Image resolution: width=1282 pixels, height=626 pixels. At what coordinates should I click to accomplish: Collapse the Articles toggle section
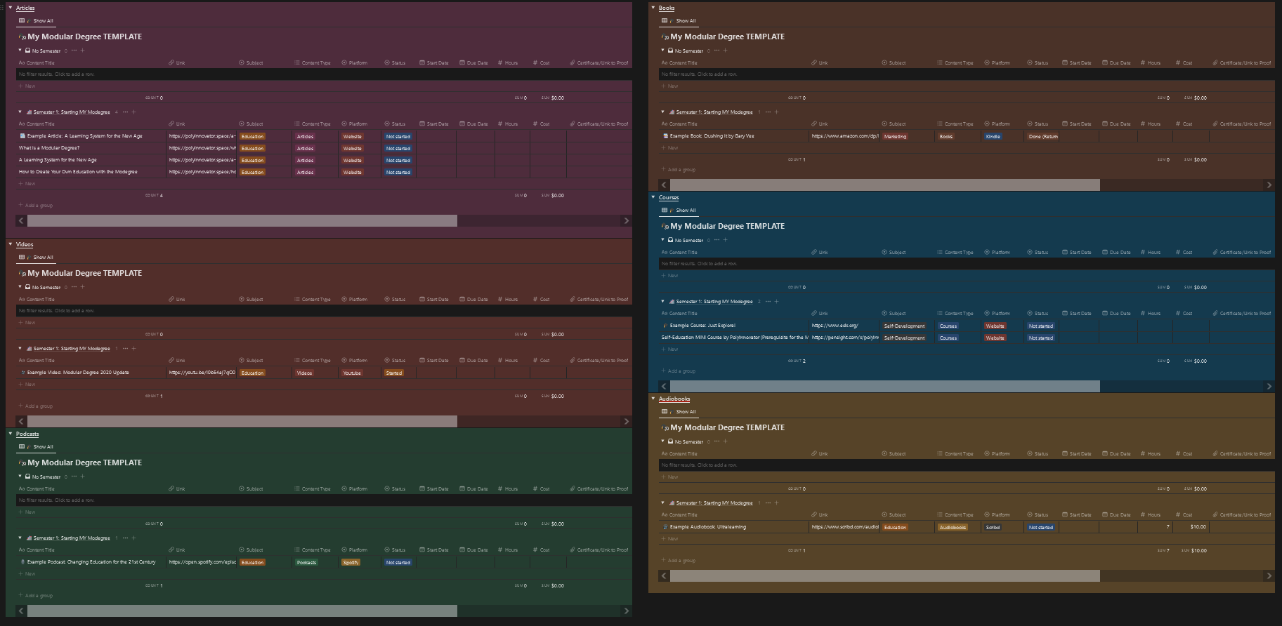pos(11,8)
